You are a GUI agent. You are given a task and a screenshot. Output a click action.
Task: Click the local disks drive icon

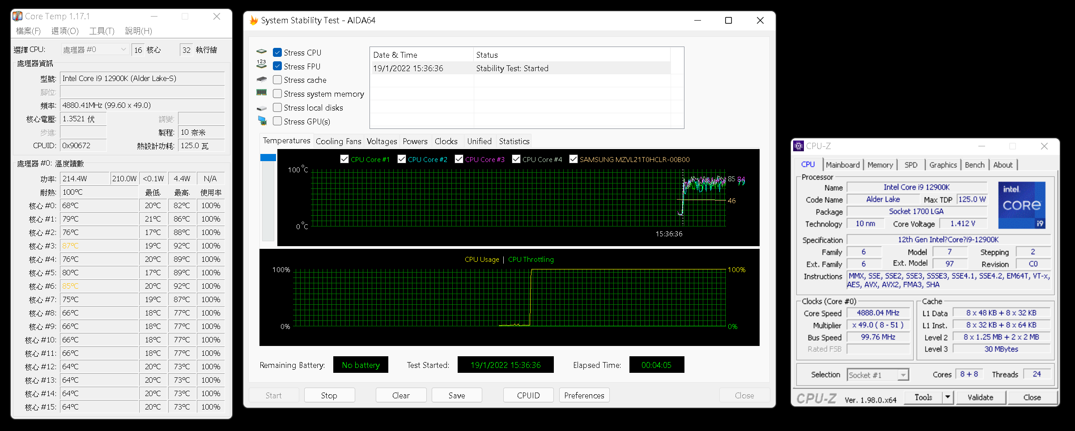tap(262, 108)
